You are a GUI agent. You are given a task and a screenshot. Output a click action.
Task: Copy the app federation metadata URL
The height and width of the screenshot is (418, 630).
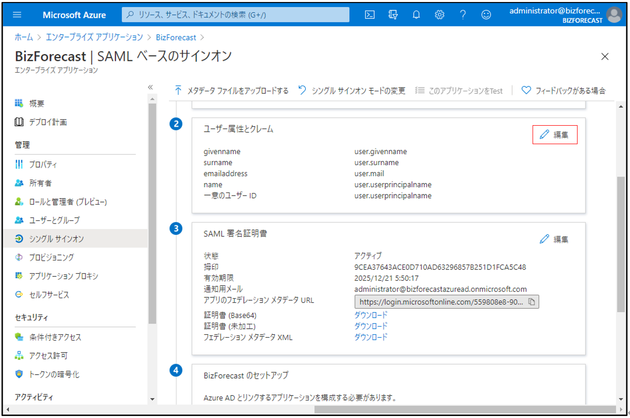[532, 302]
